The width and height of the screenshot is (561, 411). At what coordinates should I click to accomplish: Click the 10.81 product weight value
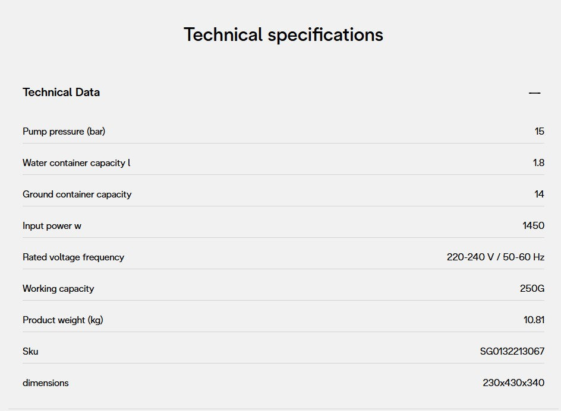click(534, 320)
